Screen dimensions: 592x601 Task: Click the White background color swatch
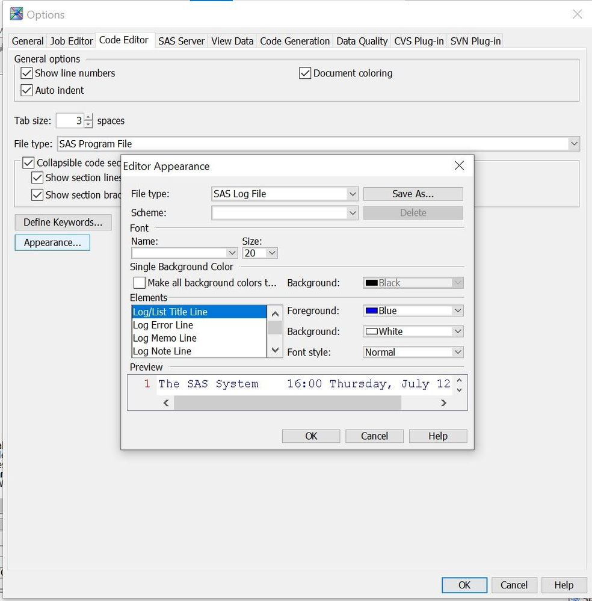[x=372, y=331]
